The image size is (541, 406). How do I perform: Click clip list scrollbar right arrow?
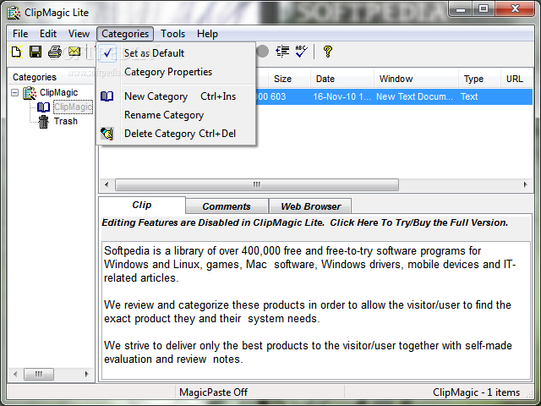pos(526,184)
